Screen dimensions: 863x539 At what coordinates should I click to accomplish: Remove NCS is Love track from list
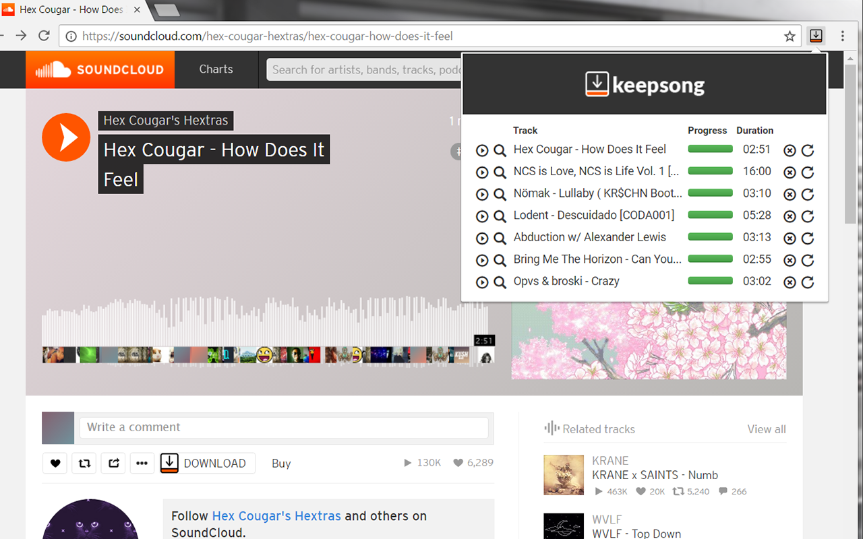pyautogui.click(x=790, y=172)
